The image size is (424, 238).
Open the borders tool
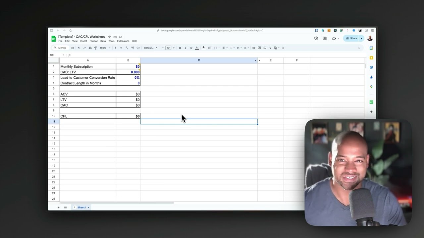click(x=210, y=48)
